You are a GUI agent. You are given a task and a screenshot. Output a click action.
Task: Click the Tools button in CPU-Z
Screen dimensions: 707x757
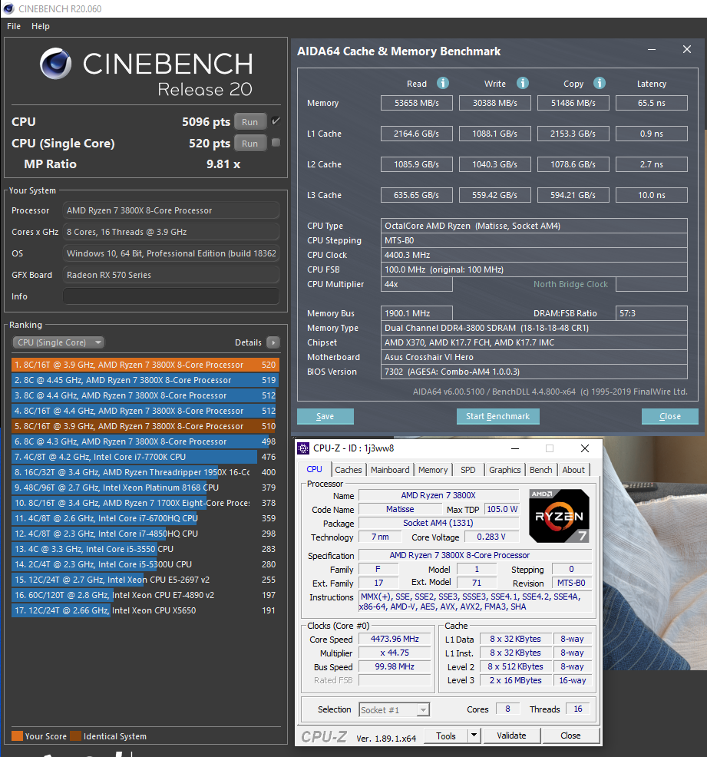446,736
